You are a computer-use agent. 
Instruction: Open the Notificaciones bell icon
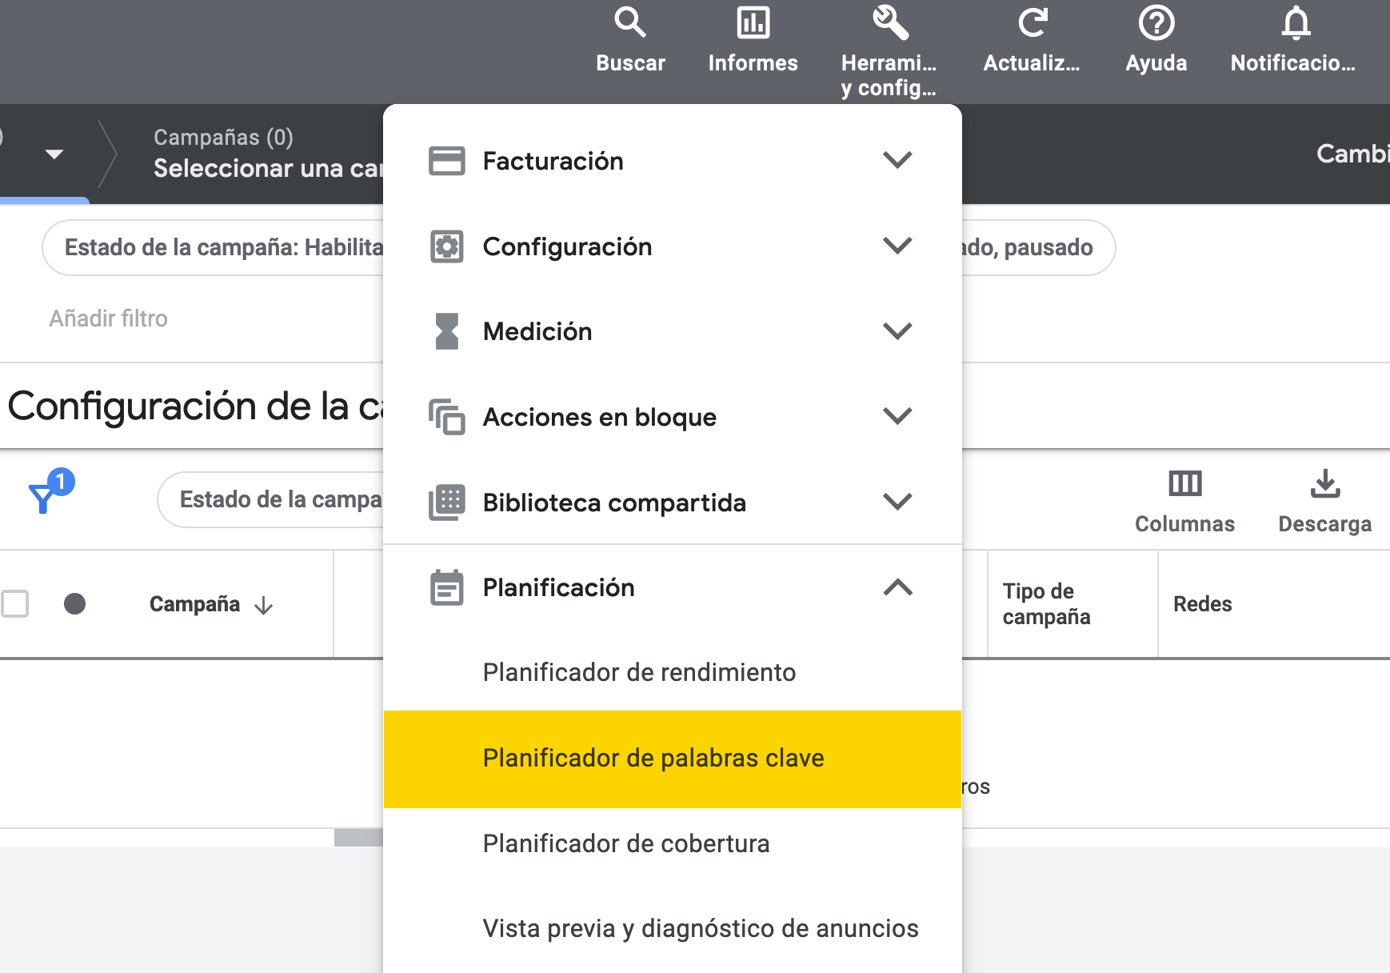(x=1296, y=25)
